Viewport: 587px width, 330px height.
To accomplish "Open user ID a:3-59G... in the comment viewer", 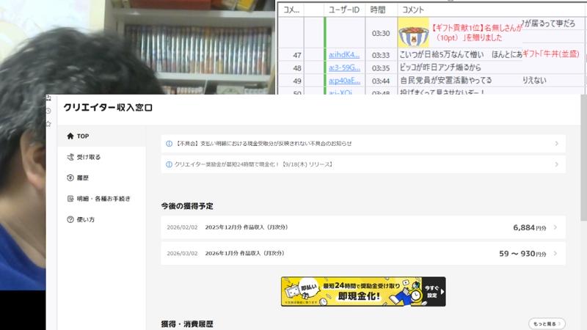I will point(344,67).
